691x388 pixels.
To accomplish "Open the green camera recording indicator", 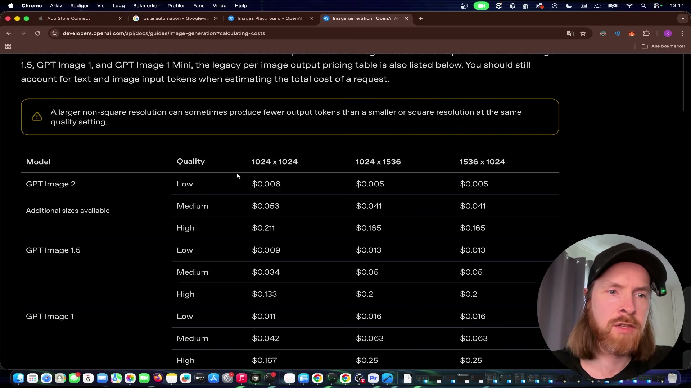I will coord(481,6).
